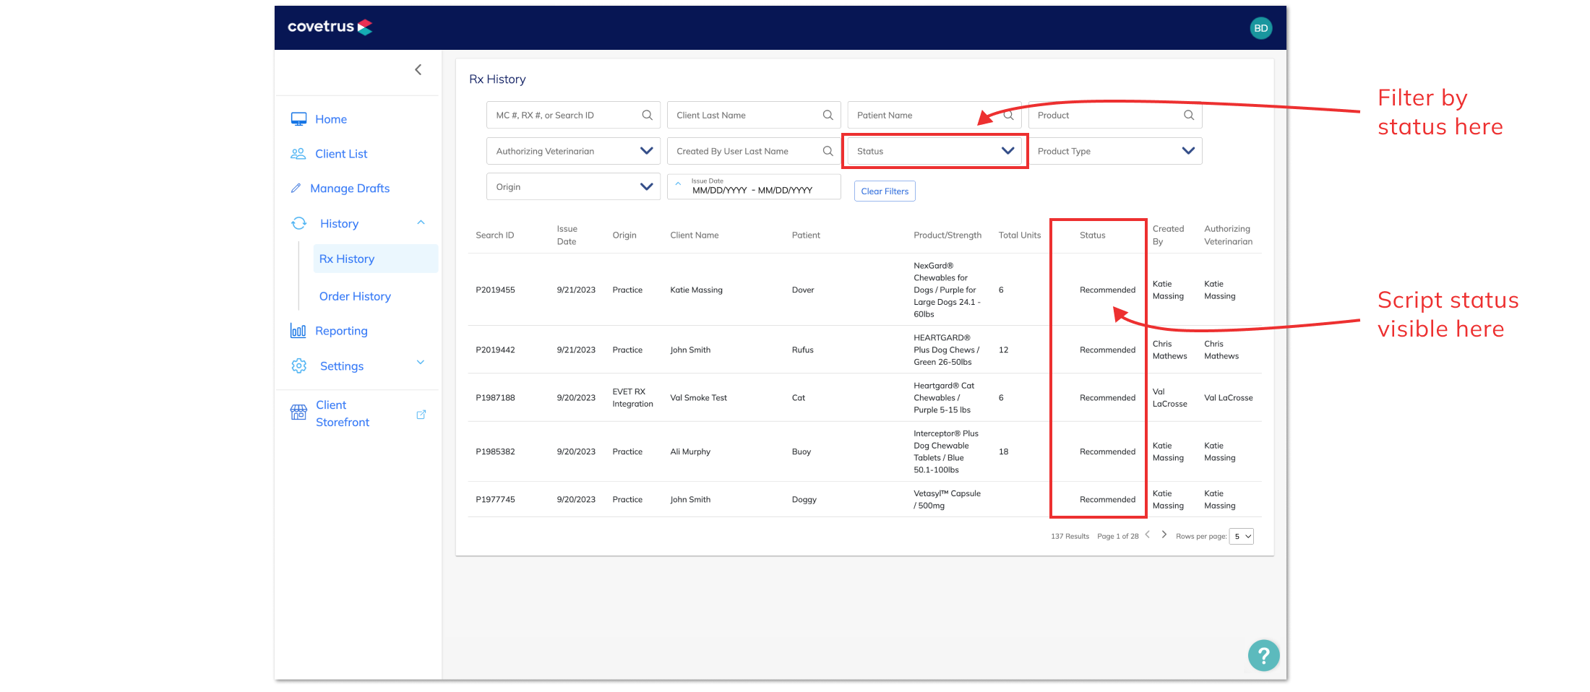This screenshot has width=1590, height=692.
Task: Click the Reporting bar chart icon
Action: pos(298,330)
